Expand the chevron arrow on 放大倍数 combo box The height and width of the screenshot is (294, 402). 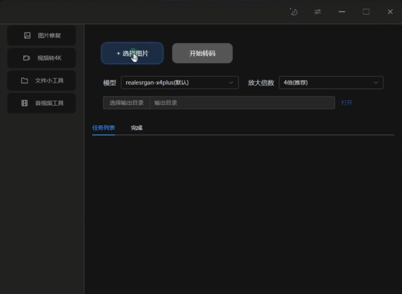click(376, 83)
